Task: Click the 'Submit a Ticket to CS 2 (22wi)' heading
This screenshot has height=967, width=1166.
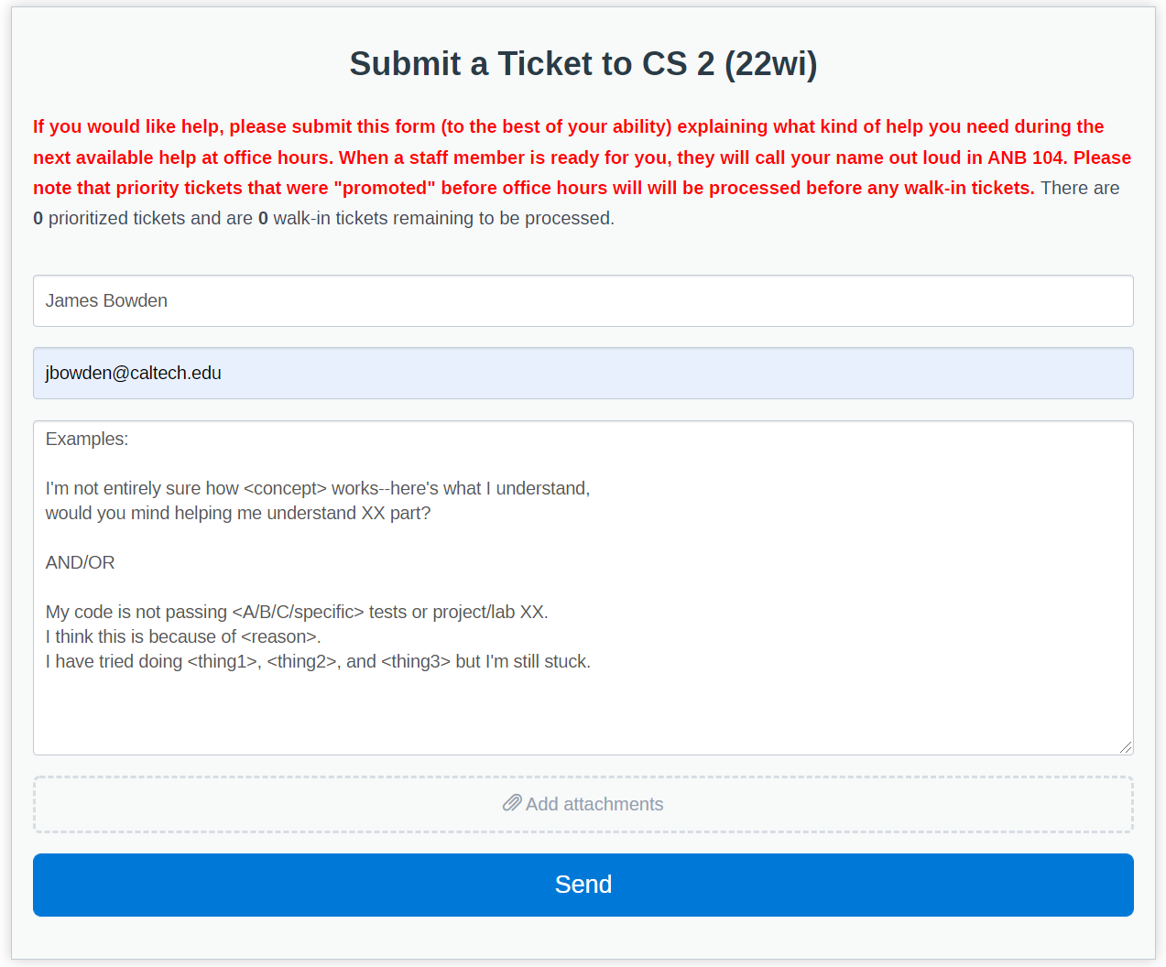Action: [583, 63]
